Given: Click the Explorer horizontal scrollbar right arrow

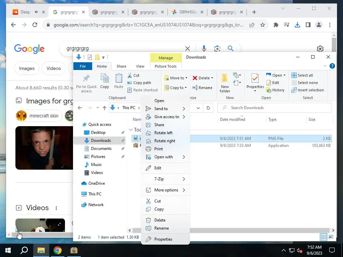Looking at the screenshot, I should pos(333,230).
